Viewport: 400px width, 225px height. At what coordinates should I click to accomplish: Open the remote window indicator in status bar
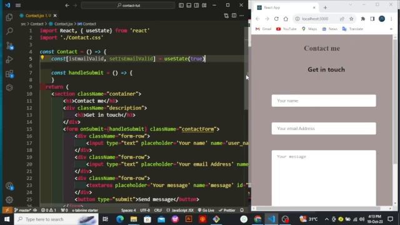click(7, 210)
